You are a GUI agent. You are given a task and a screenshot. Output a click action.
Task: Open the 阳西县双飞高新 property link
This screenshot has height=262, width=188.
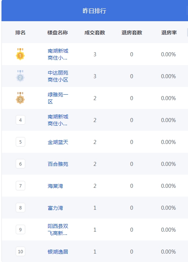click(x=58, y=229)
